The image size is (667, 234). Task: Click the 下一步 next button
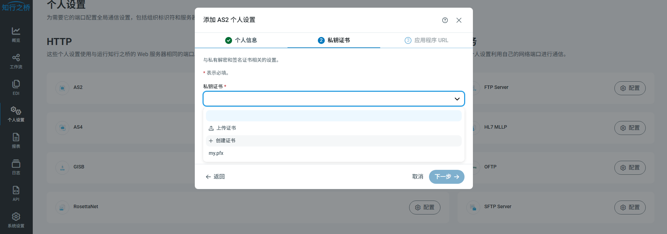(x=446, y=177)
